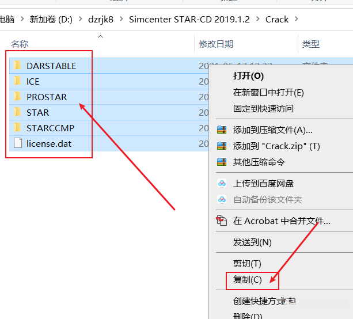The width and height of the screenshot is (353, 319).
Task: Choose 复制(C) from context menu
Action: pyautogui.click(x=248, y=280)
